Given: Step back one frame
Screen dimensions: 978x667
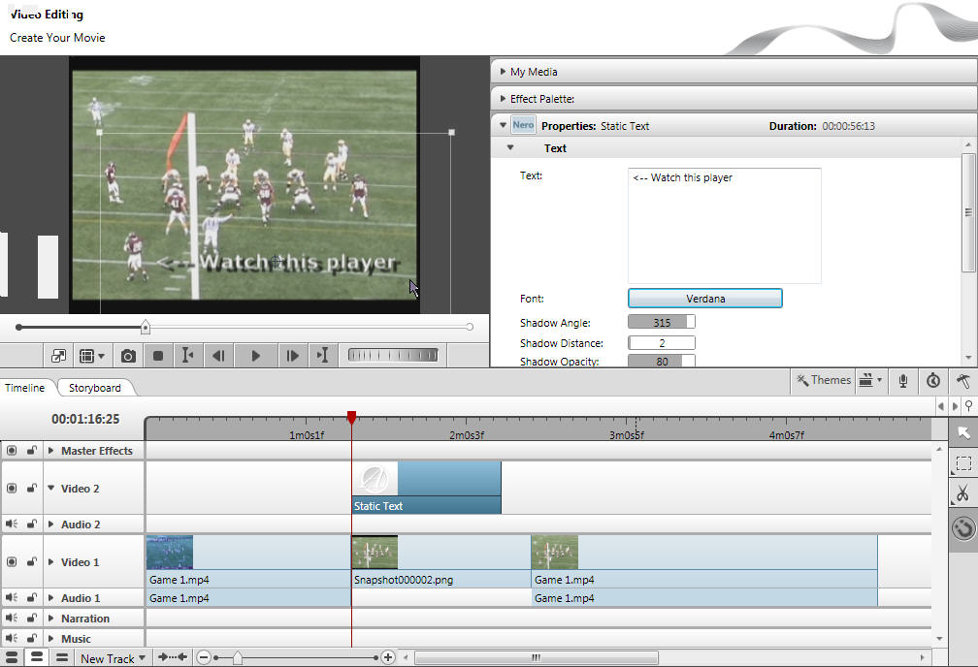Looking at the screenshot, I should coord(218,356).
